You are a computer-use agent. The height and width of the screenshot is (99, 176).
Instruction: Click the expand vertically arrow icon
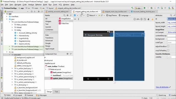click(x=78, y=19)
